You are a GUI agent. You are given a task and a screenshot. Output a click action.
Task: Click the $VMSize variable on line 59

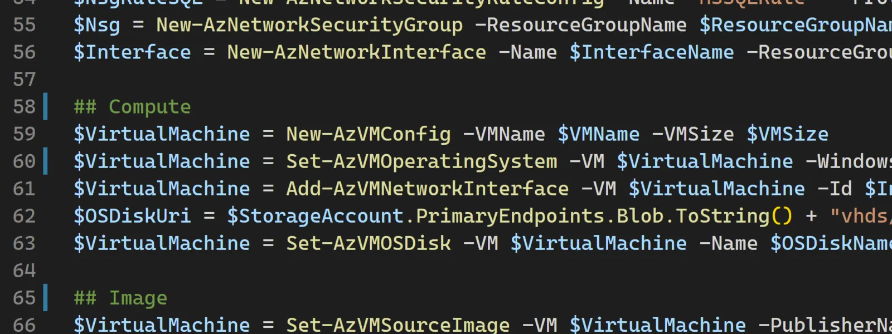pos(788,134)
